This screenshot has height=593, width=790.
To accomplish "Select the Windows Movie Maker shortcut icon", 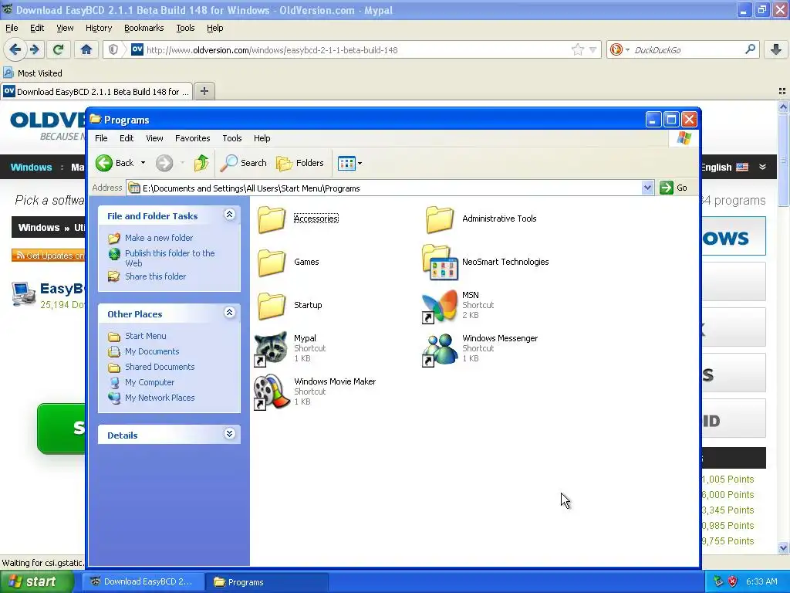I will 272,391.
